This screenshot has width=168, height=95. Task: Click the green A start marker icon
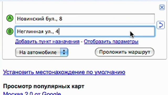point(10,18)
